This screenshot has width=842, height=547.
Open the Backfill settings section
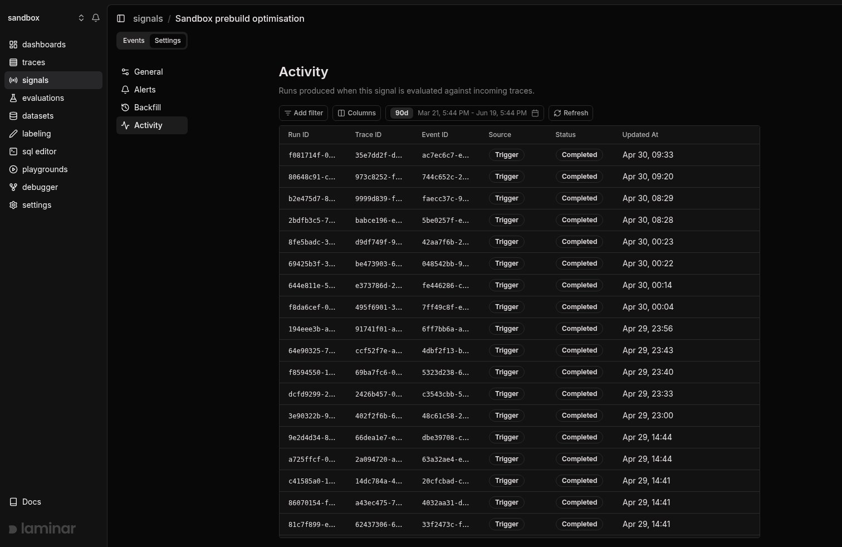(x=152, y=108)
